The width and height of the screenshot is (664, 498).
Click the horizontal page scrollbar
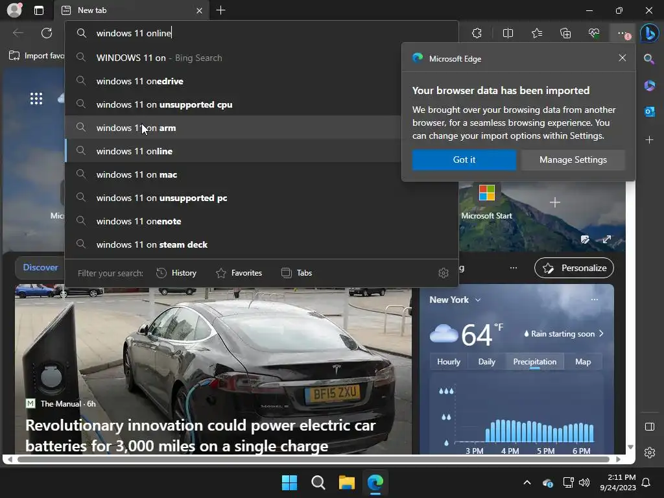click(313, 459)
